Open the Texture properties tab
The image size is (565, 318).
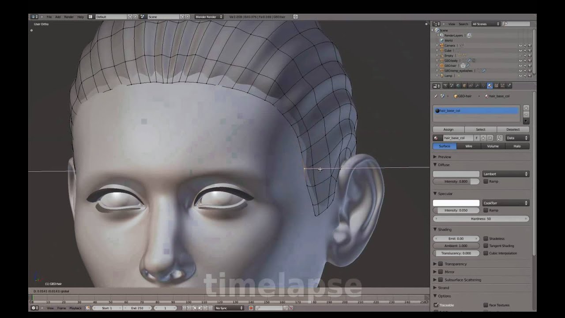click(x=496, y=86)
